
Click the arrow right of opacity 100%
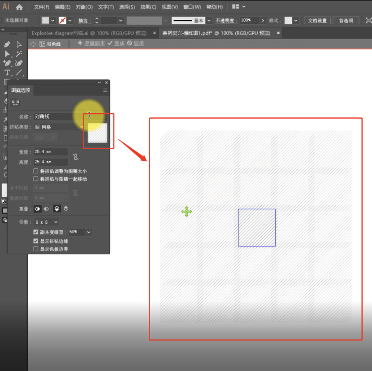(263, 21)
